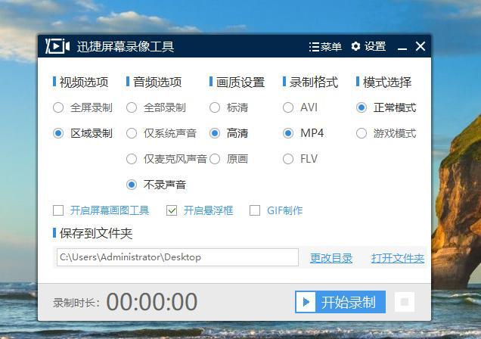The width and height of the screenshot is (481, 339).
Task: Click the video camera app logo icon
Action: (57, 46)
